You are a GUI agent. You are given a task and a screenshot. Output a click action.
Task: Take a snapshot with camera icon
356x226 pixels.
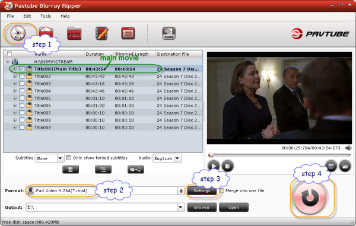pyautogui.click(x=331, y=166)
